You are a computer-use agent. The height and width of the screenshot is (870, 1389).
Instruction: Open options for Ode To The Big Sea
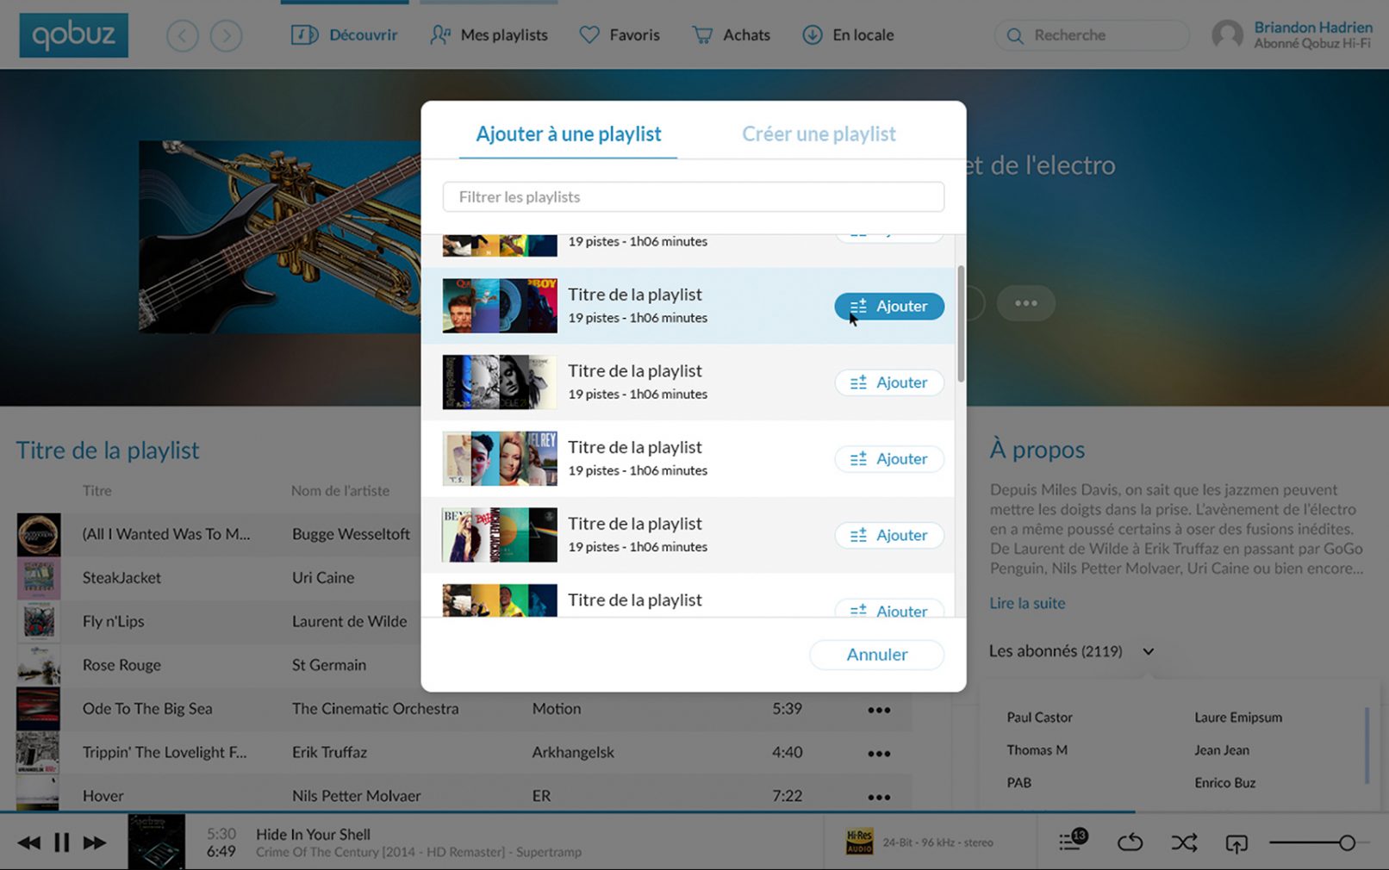tap(878, 710)
